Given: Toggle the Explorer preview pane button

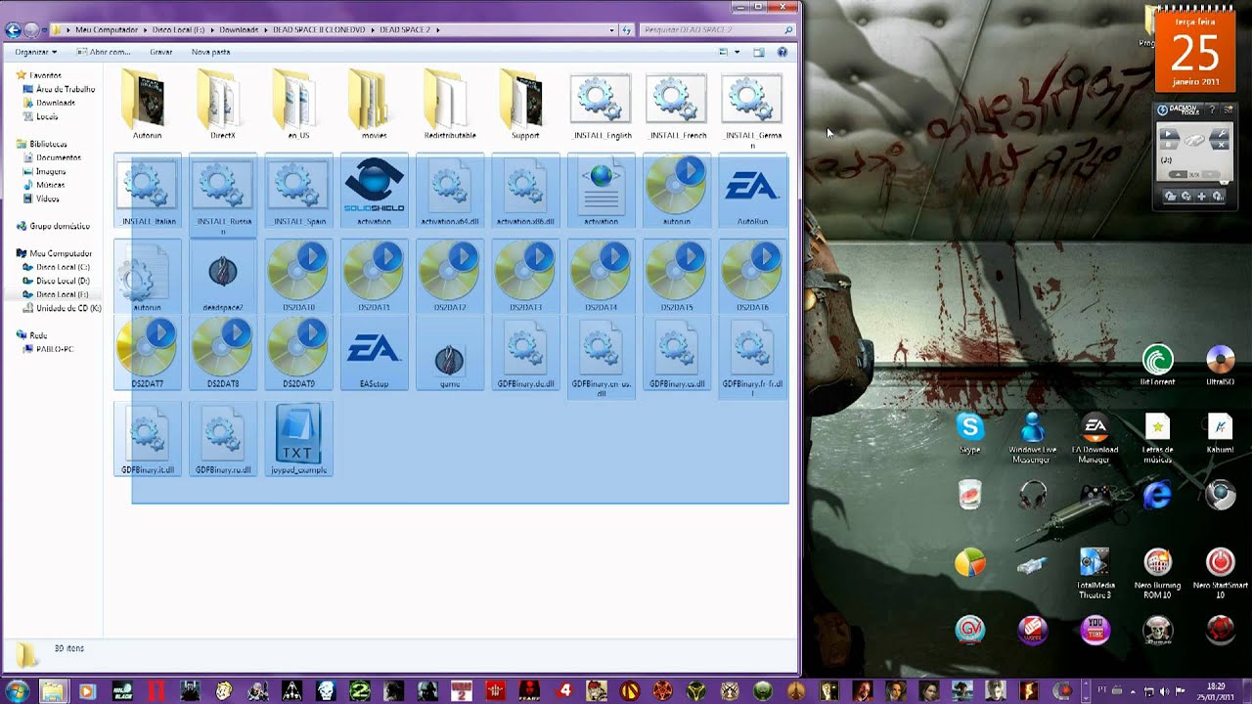Looking at the screenshot, I should pyautogui.click(x=758, y=52).
